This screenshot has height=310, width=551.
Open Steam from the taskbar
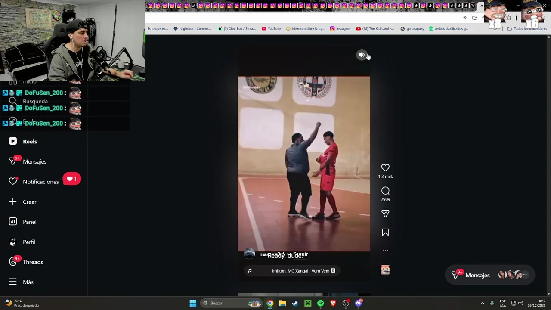pyautogui.click(x=295, y=303)
